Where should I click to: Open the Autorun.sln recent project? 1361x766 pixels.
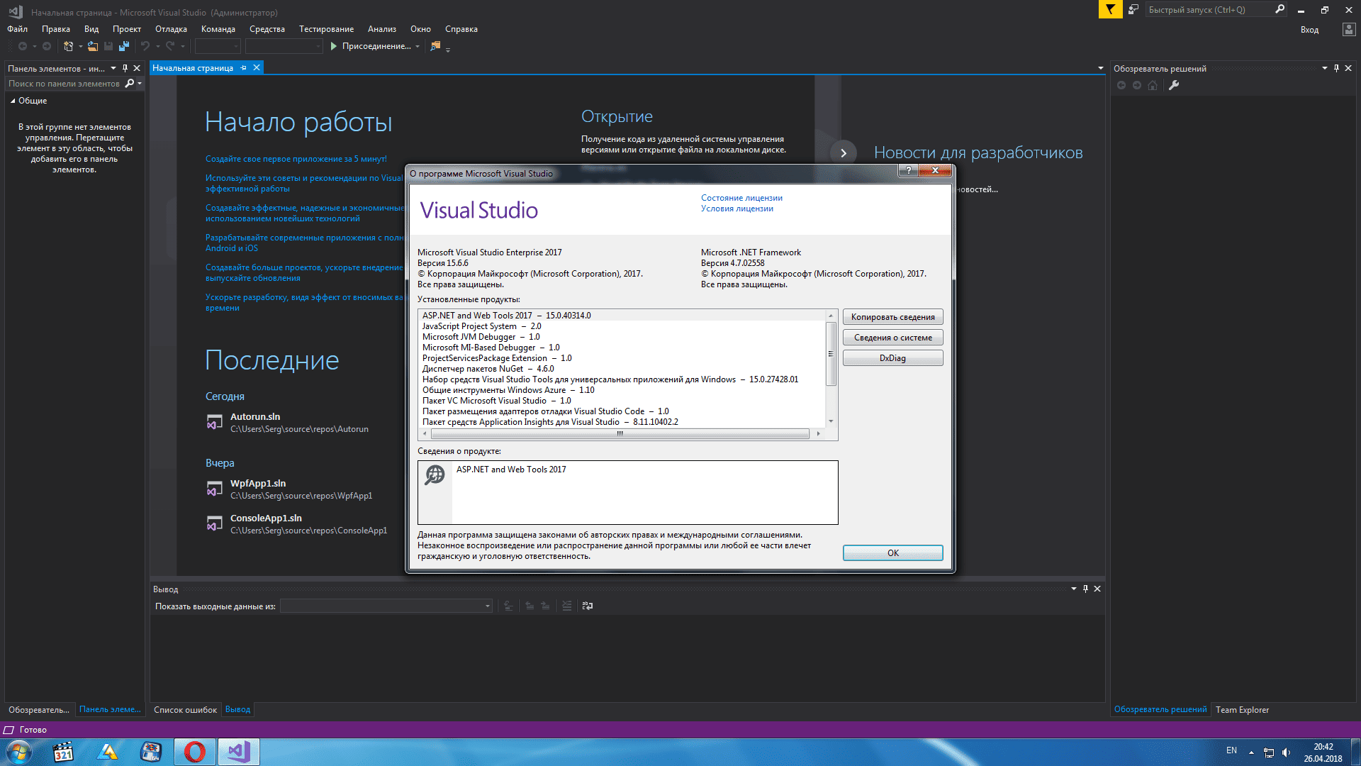tap(255, 417)
